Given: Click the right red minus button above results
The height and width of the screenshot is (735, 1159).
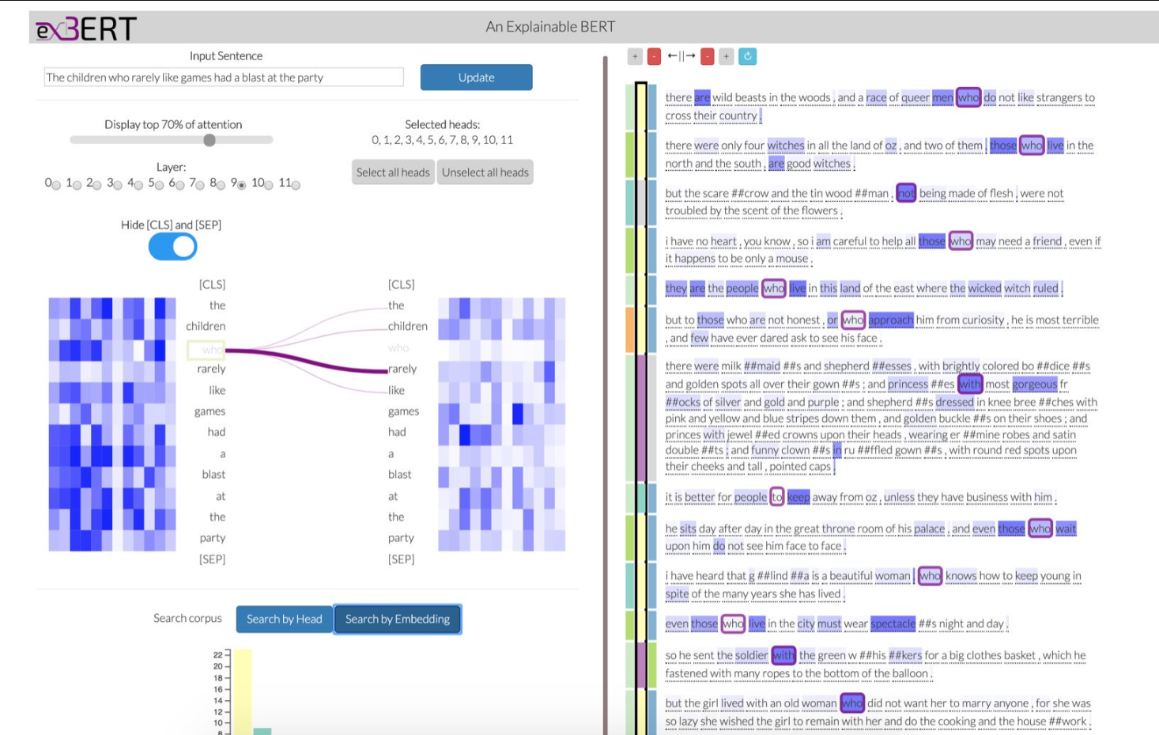Looking at the screenshot, I should click(708, 56).
